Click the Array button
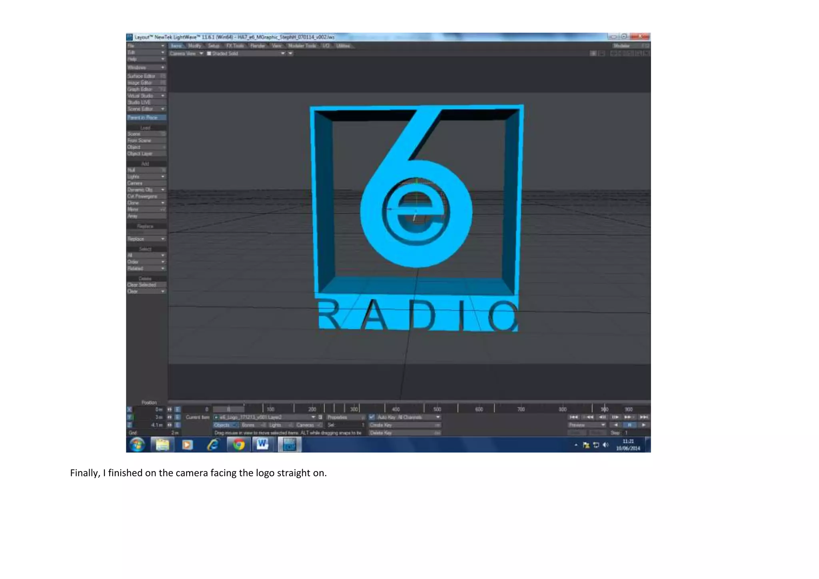The height and width of the screenshot is (579, 819). click(146, 216)
